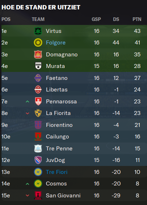Open the Folgore team link
This screenshot has width=147, height=205.
(56, 43)
